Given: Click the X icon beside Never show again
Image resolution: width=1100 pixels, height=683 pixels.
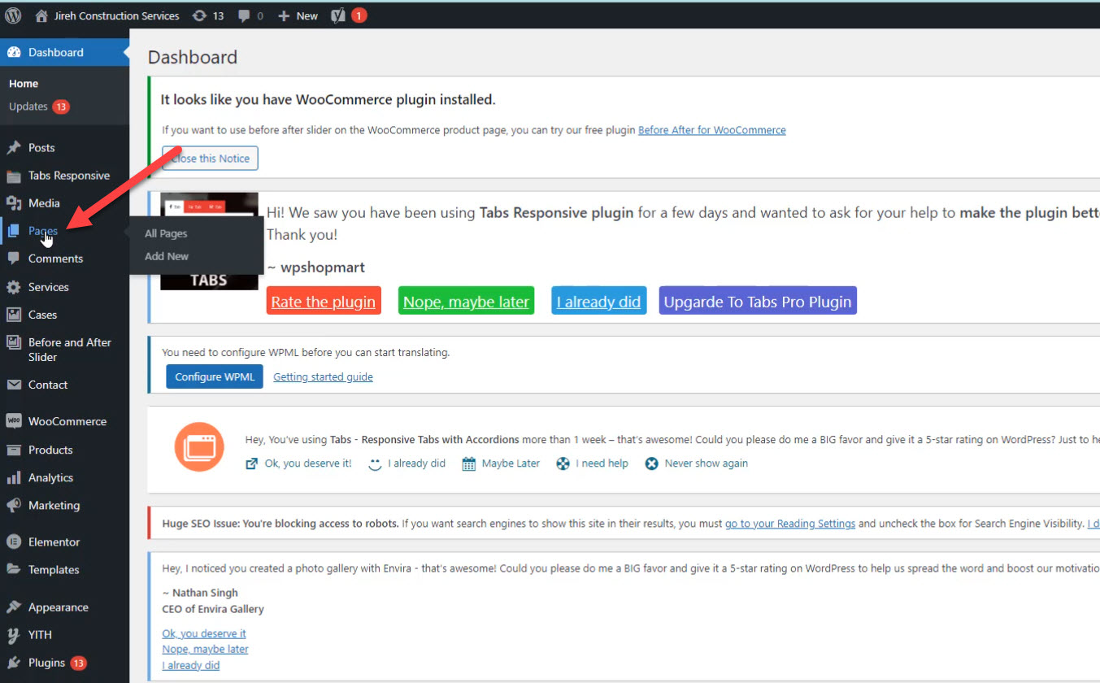Looking at the screenshot, I should [x=651, y=464].
